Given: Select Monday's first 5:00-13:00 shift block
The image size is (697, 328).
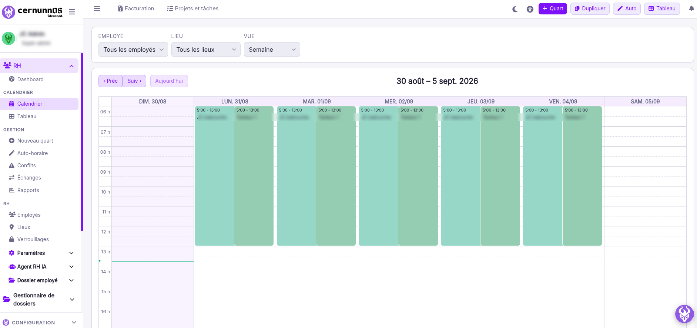Looking at the screenshot, I should point(214,176).
